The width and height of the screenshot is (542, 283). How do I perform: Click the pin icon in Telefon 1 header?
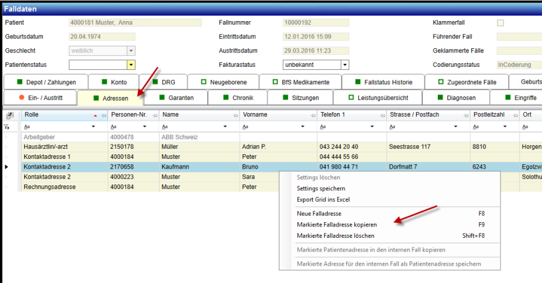coord(381,115)
